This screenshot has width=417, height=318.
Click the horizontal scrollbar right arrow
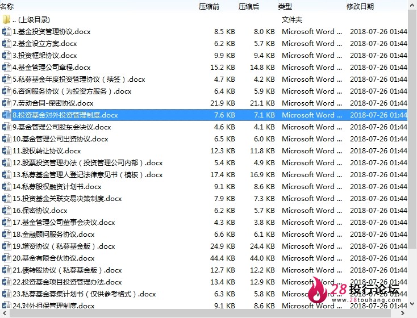(x=403, y=313)
